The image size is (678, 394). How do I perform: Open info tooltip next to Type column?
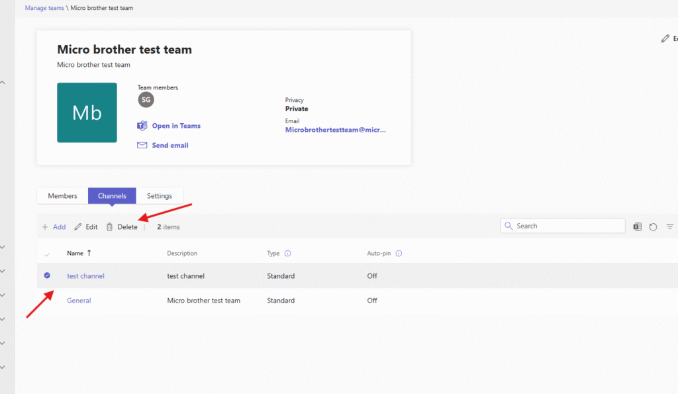point(288,254)
